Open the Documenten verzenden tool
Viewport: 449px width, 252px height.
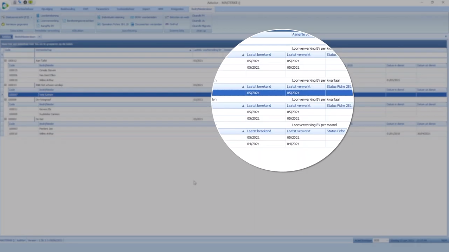[x=133, y=24]
